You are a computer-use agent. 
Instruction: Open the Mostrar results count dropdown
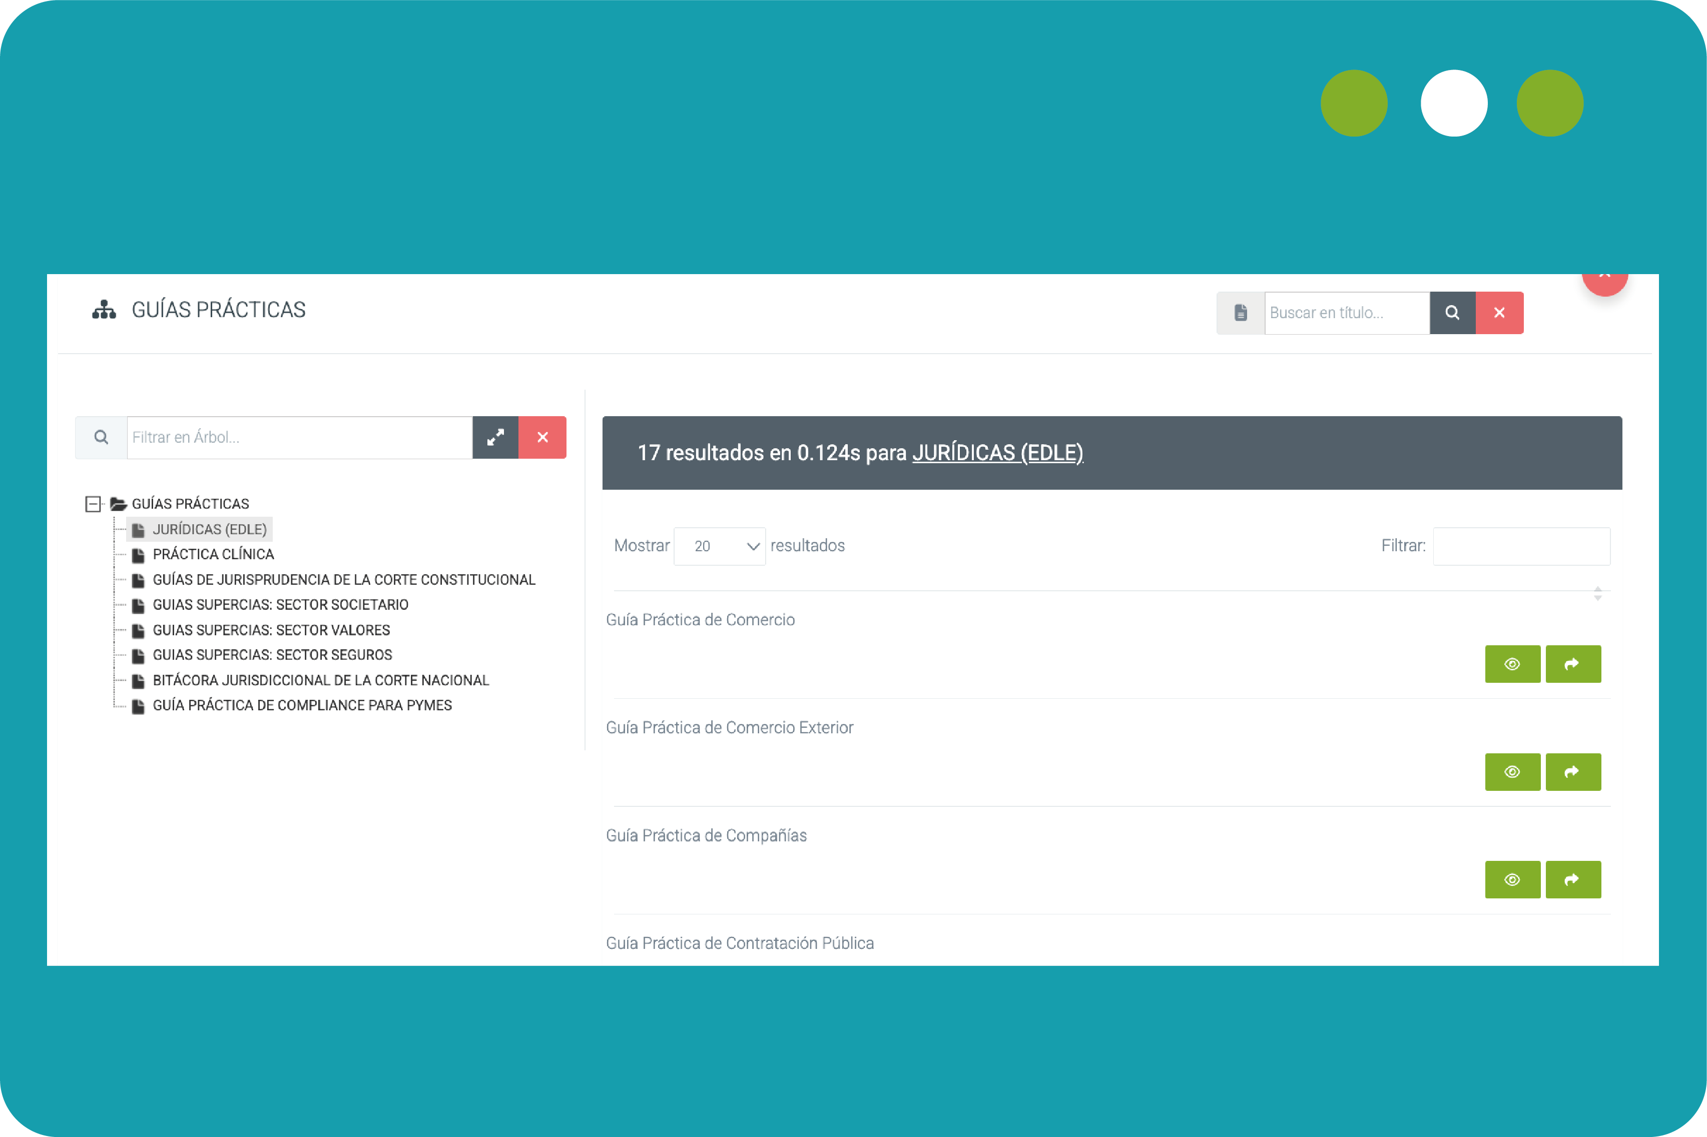point(719,546)
